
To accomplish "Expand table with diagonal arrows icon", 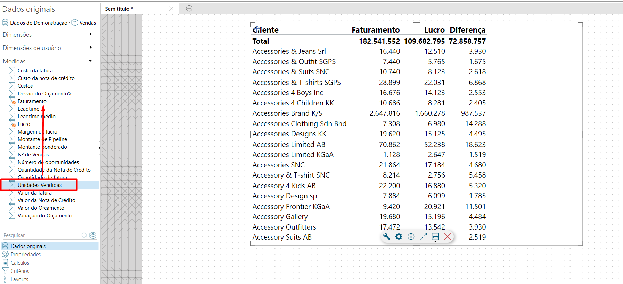I will point(423,236).
